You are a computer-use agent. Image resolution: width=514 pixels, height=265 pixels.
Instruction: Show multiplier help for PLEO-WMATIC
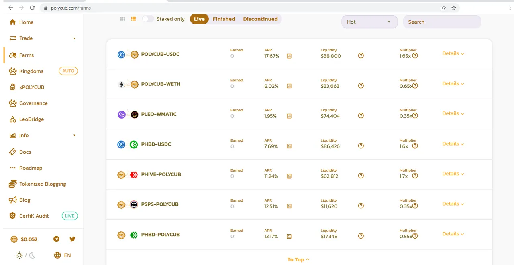pyautogui.click(x=415, y=116)
